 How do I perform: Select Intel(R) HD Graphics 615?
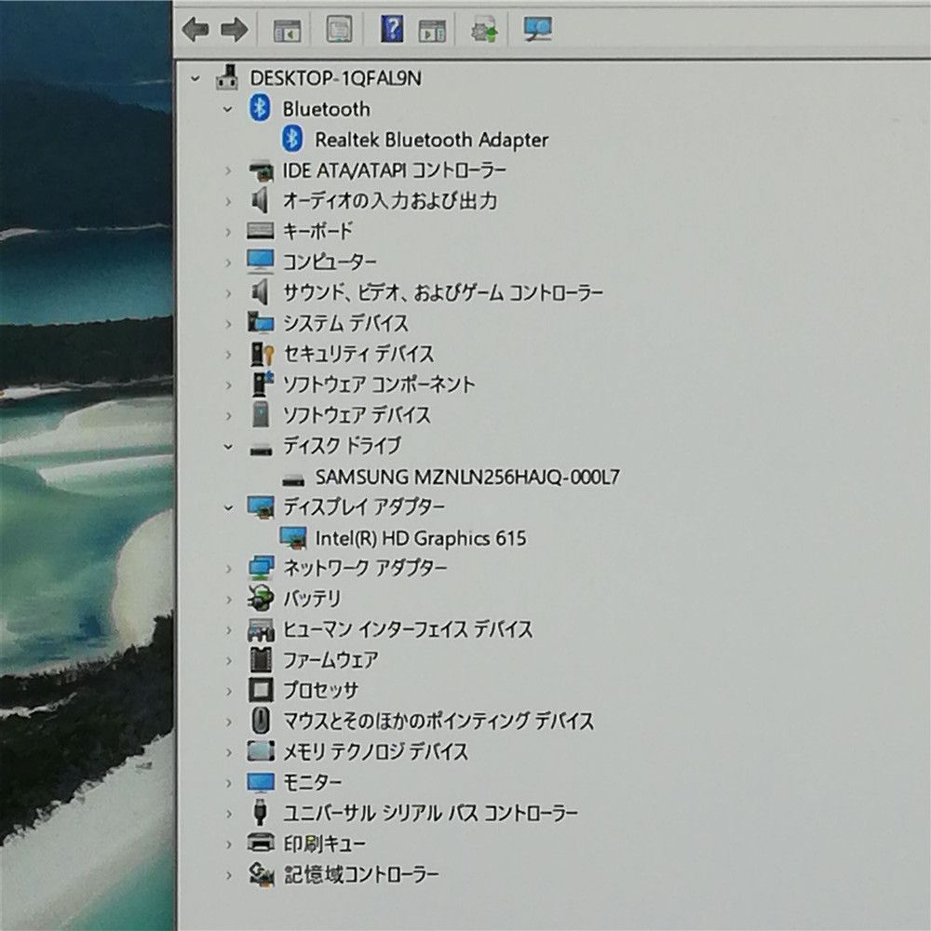click(x=421, y=538)
